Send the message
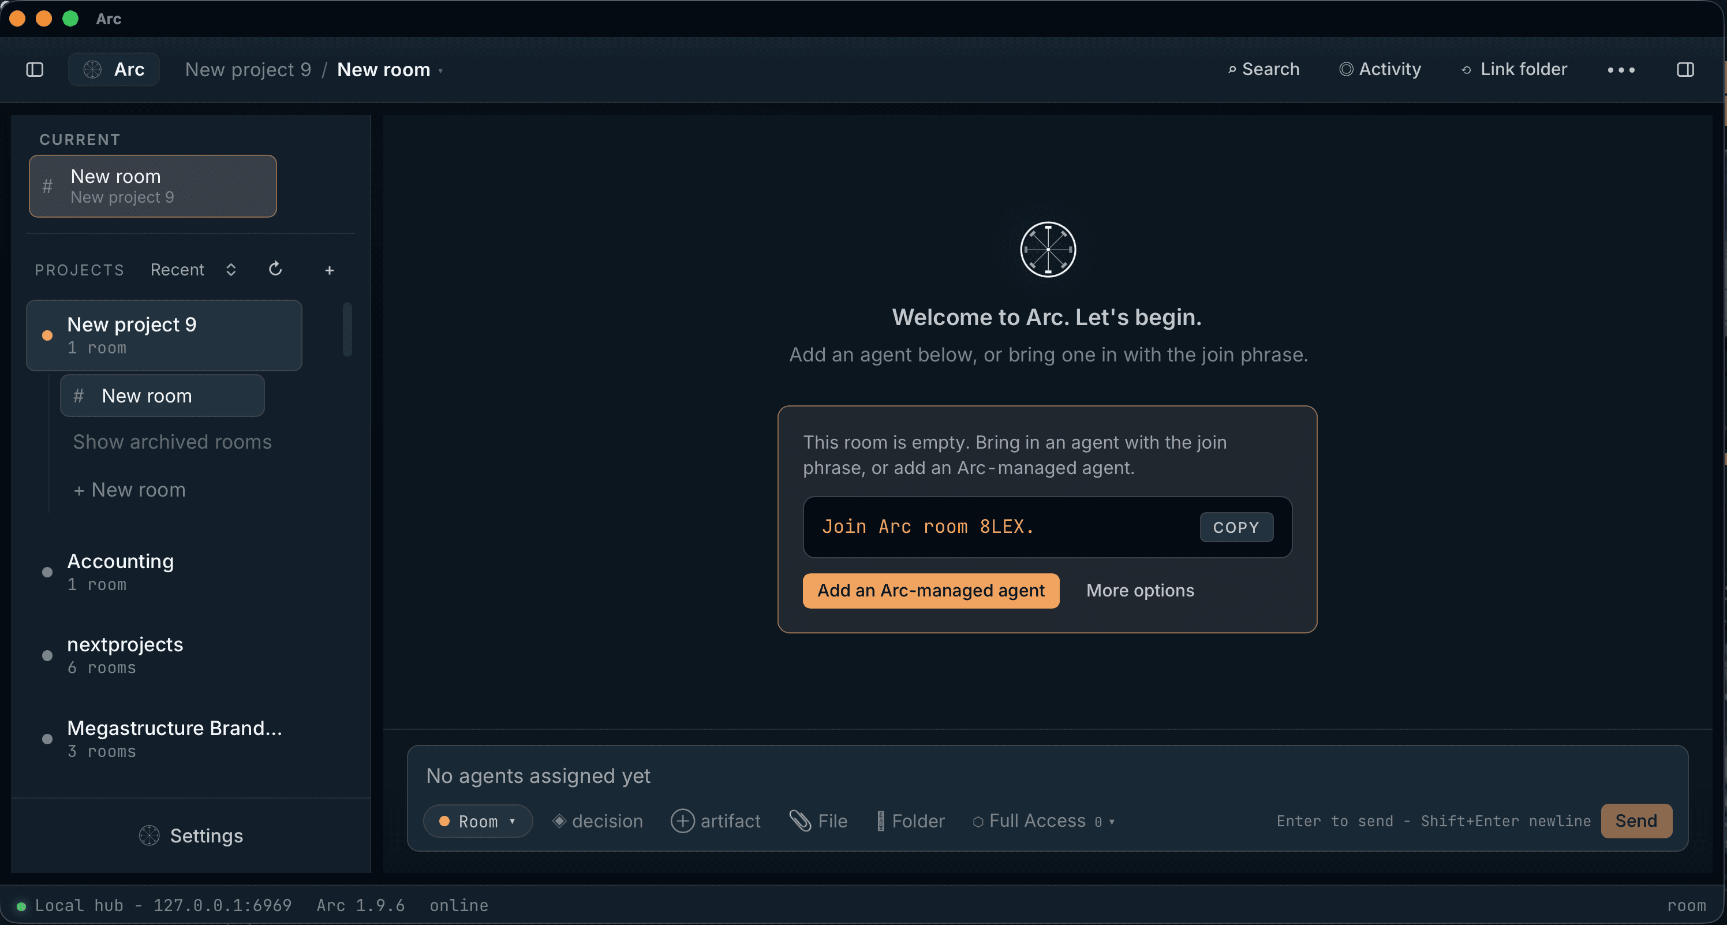Viewport: 1727px width, 925px height. (x=1636, y=821)
